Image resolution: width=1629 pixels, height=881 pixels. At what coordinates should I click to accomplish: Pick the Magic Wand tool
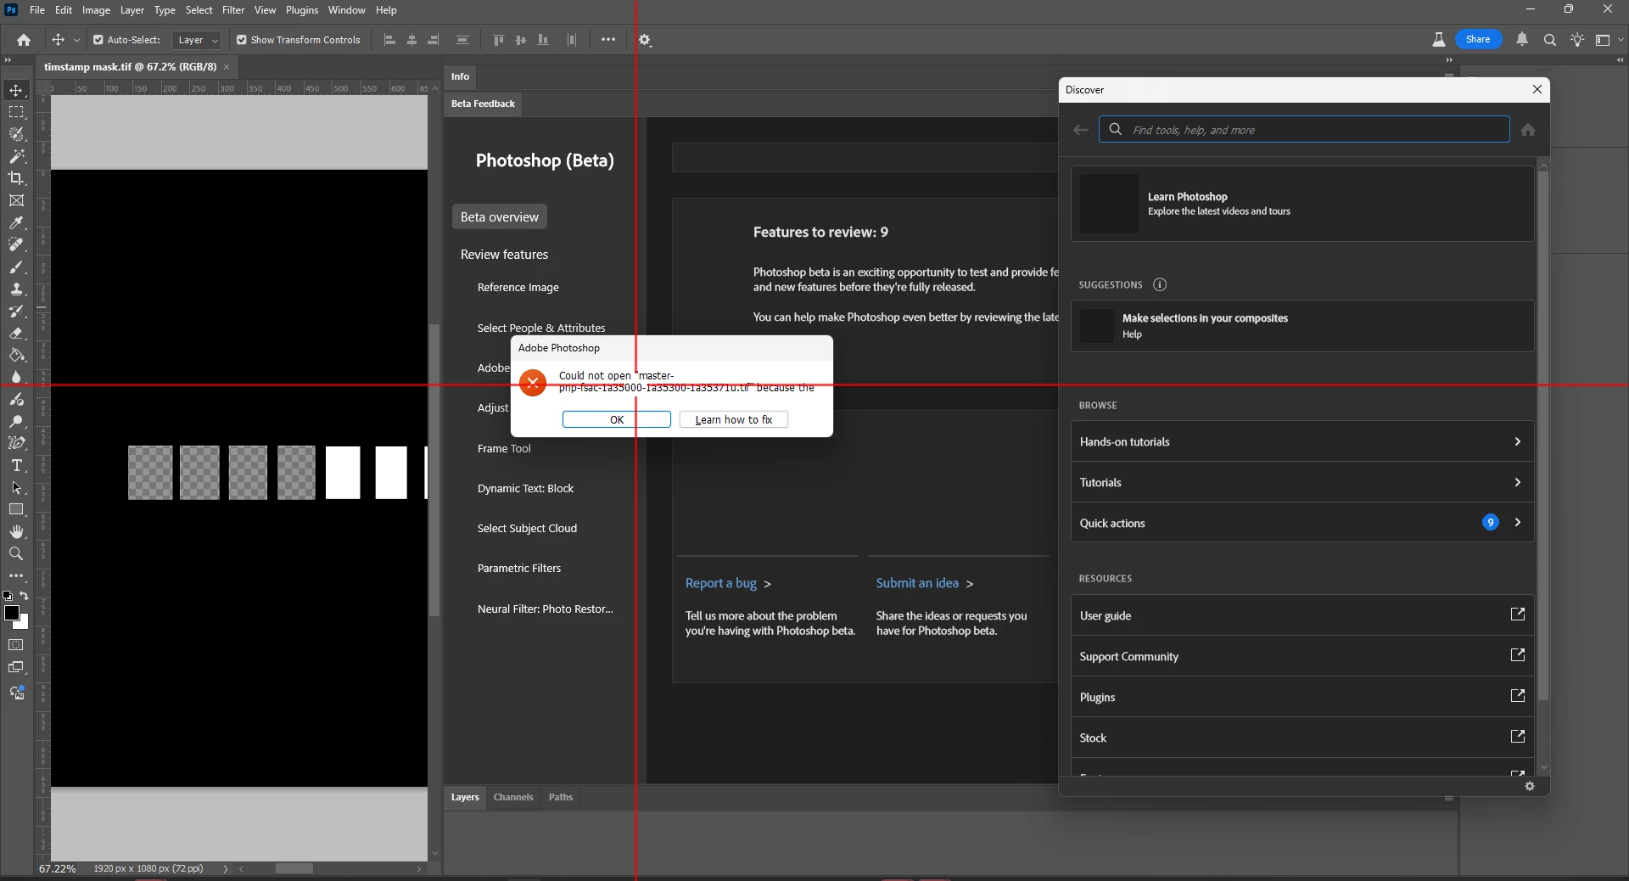(x=16, y=156)
